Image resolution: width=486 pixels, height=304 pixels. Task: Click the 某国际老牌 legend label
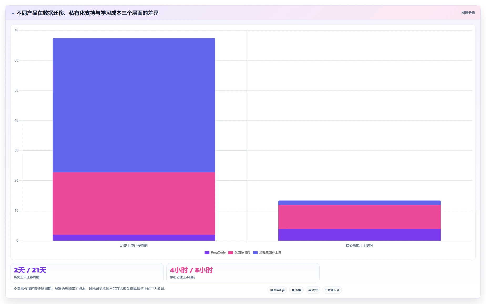click(x=242, y=252)
